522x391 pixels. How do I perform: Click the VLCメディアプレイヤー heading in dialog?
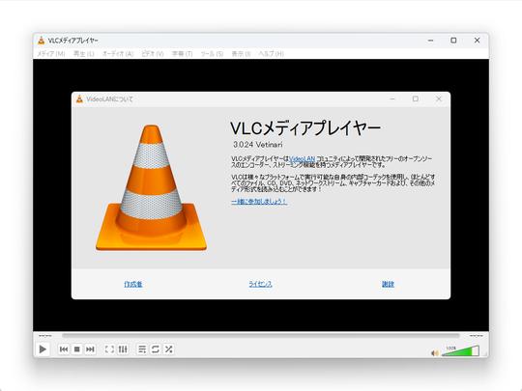tap(305, 128)
